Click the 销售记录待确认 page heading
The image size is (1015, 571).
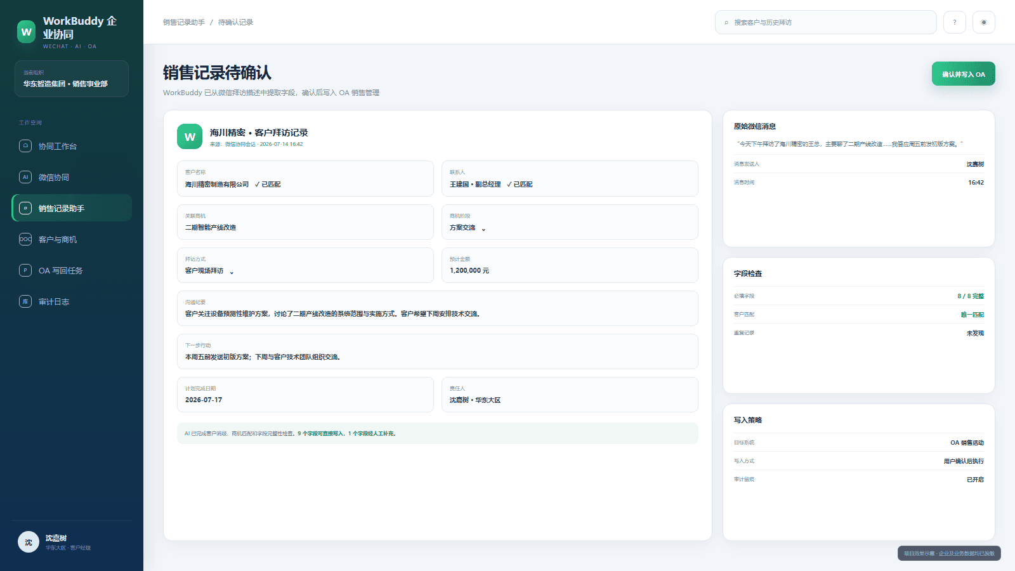[217, 73]
